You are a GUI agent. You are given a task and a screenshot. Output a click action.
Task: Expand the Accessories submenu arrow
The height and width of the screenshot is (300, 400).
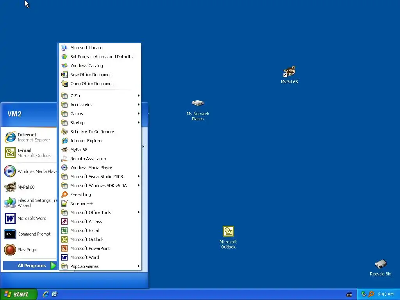[x=139, y=105]
